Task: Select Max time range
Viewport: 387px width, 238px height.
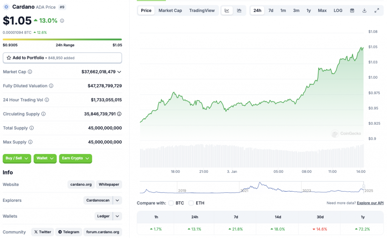Action: (x=322, y=10)
